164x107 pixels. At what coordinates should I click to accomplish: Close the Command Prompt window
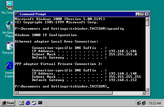[147, 14]
